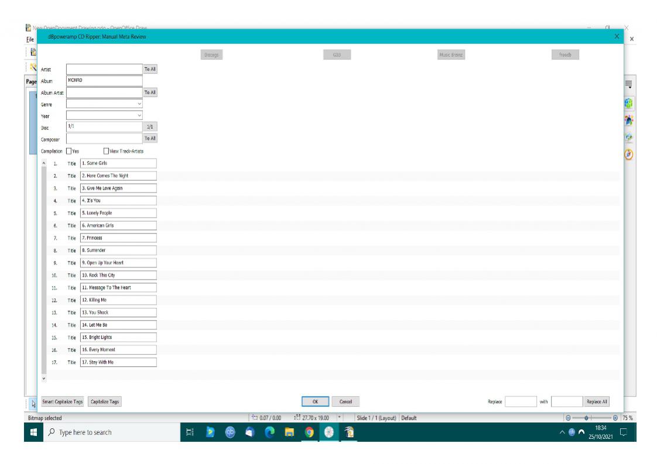
Task: Enable the Compilation Yes checkbox
Action: point(69,151)
